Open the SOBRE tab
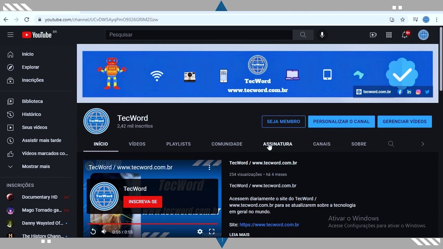 click(x=359, y=144)
